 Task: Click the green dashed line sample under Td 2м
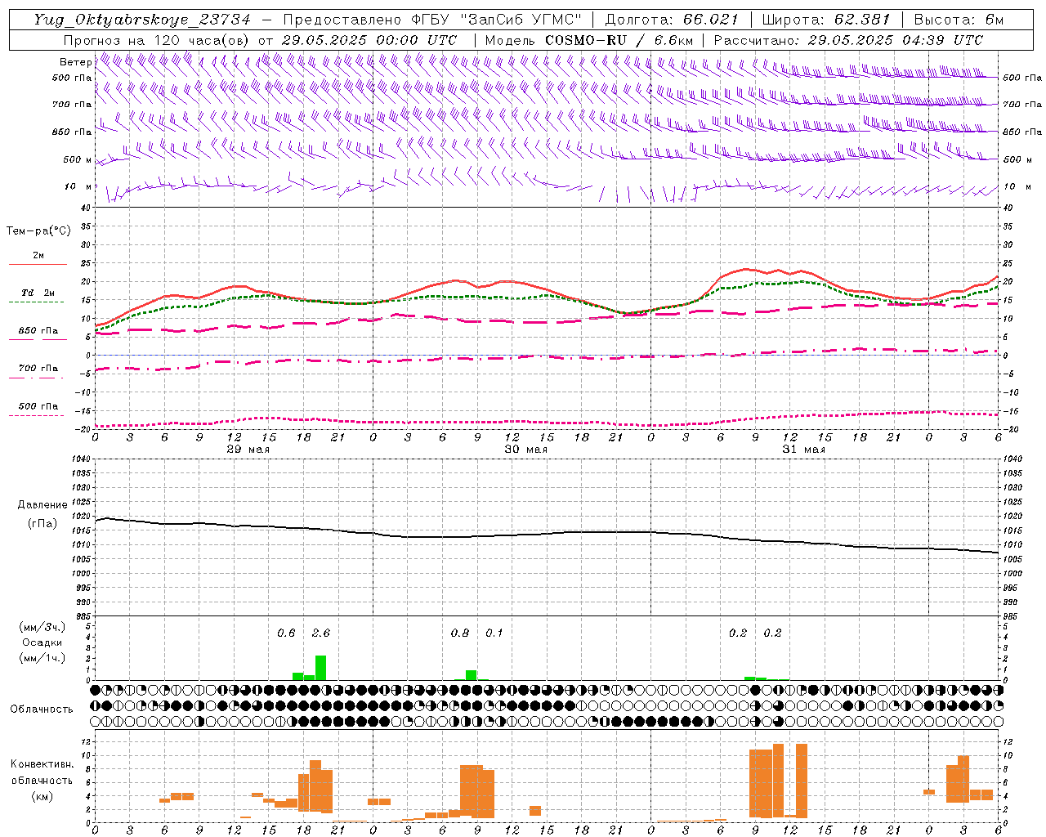(36, 302)
